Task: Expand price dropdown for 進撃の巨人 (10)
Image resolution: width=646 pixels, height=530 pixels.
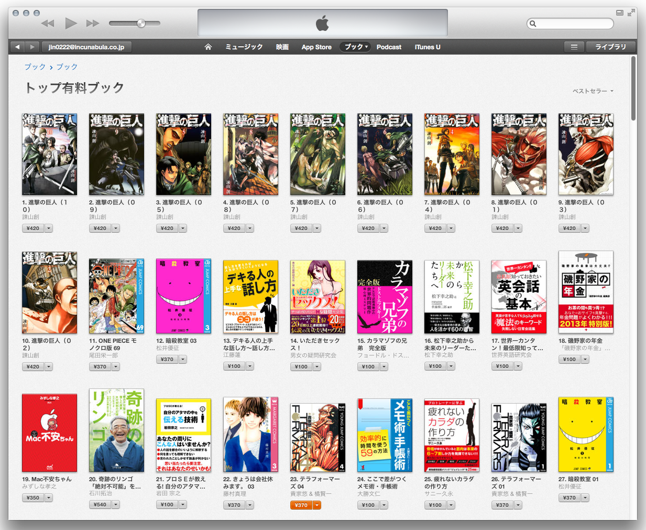Action: [x=49, y=229]
